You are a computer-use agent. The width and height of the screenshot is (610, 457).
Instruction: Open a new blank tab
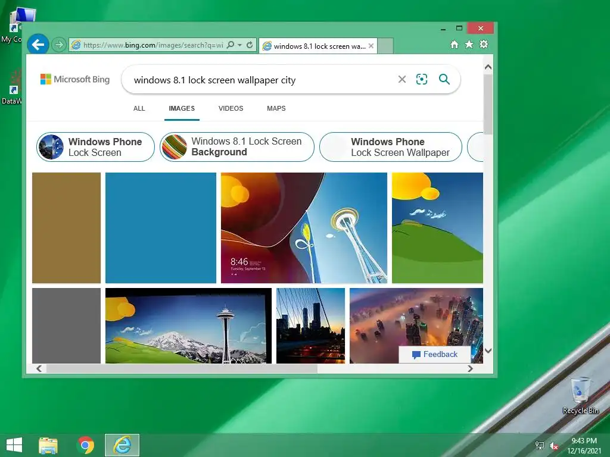[385, 46]
